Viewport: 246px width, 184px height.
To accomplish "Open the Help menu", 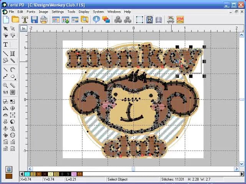I will (127, 12).
